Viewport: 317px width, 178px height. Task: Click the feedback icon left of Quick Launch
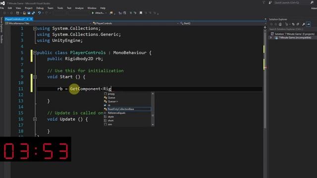coord(270,2)
